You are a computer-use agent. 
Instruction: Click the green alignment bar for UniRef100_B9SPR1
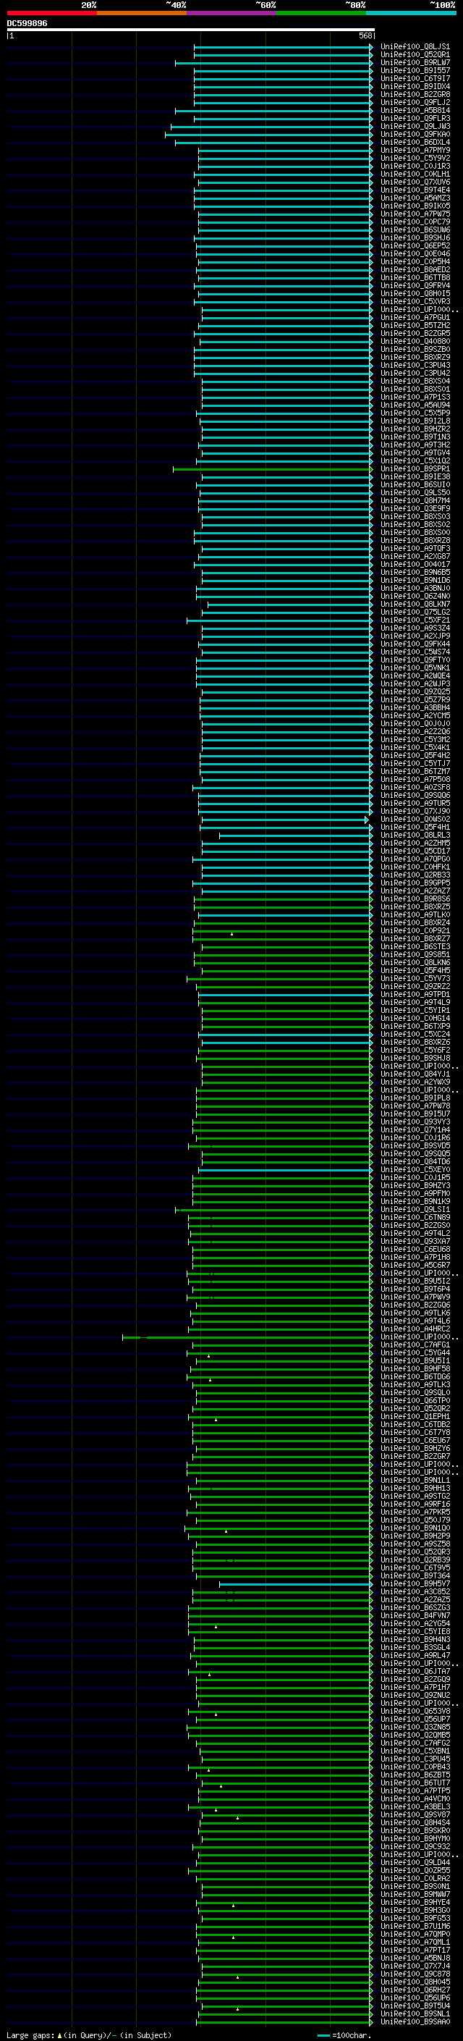click(272, 469)
